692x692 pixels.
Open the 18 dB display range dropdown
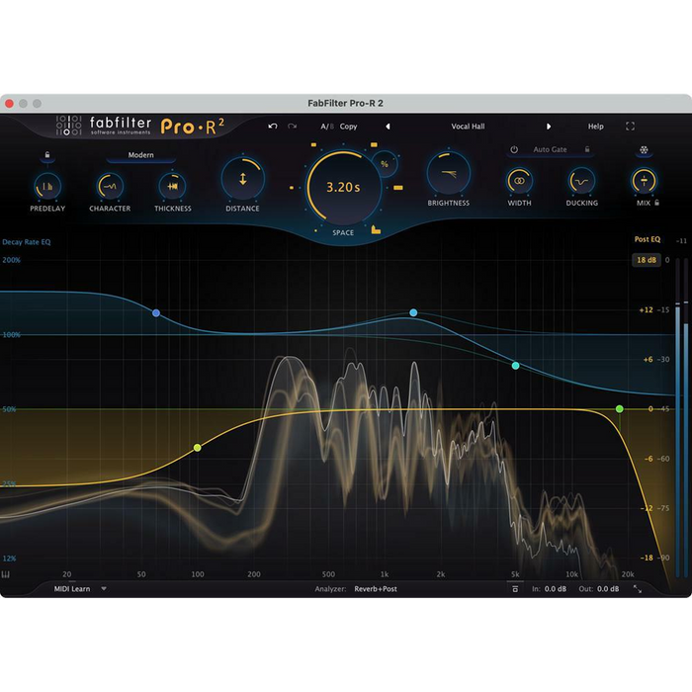[x=647, y=260]
